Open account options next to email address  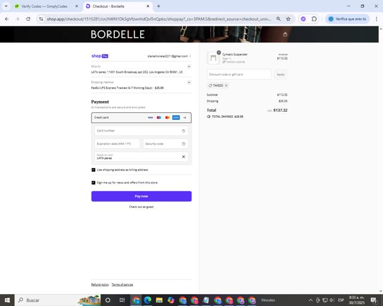coord(190,56)
